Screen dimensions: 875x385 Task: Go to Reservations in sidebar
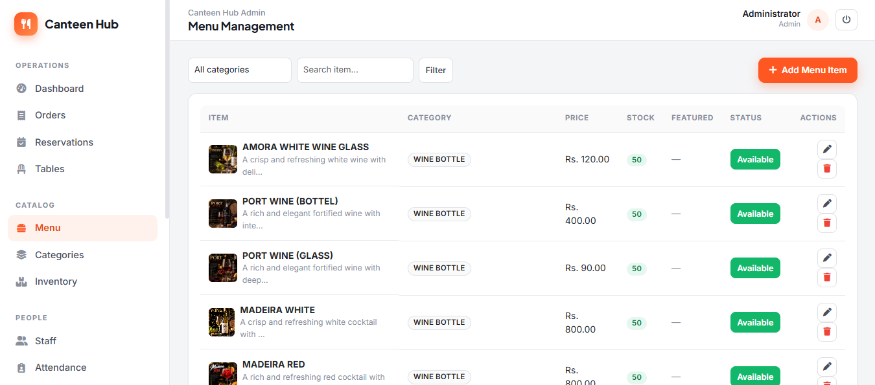tap(82, 142)
